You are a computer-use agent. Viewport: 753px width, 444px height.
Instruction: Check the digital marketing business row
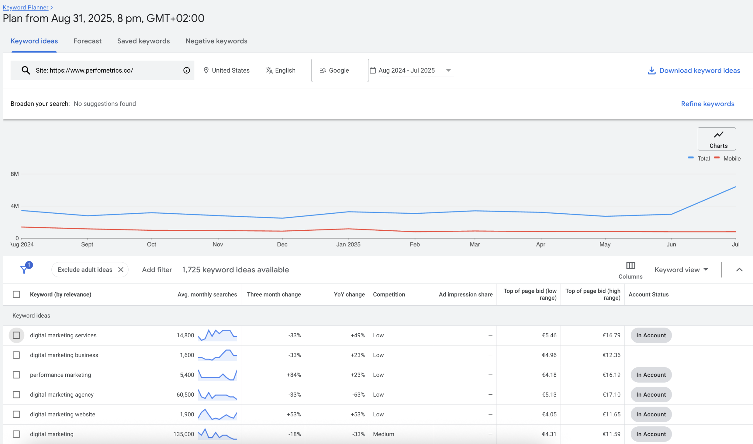(16, 355)
